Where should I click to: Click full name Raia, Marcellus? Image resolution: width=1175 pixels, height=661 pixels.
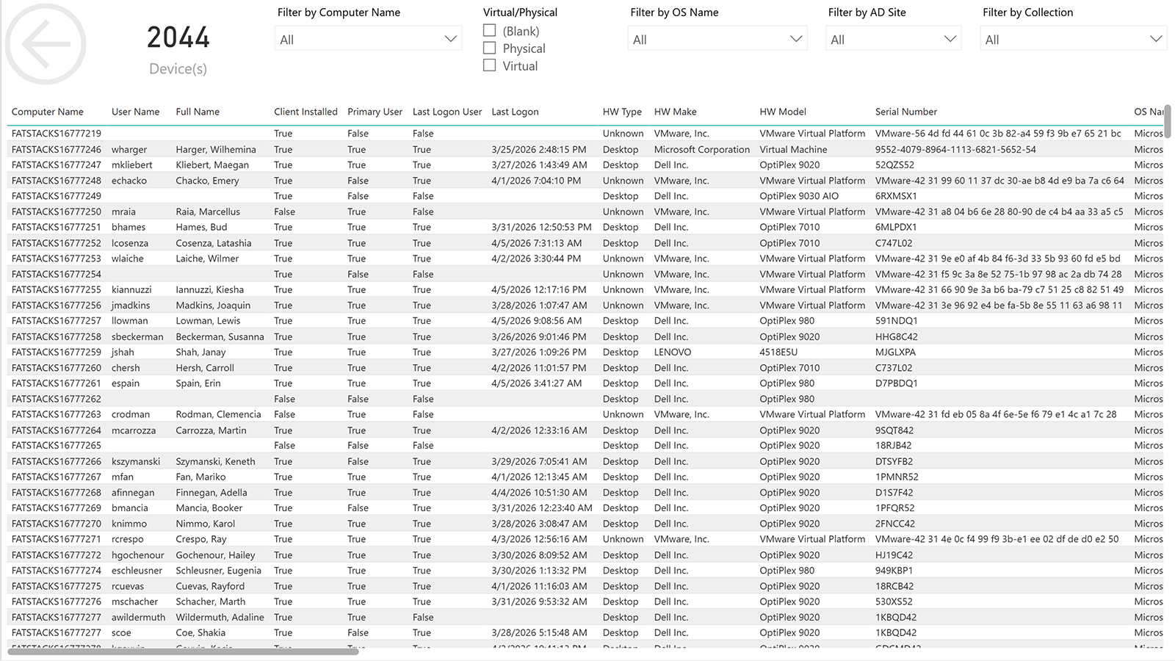point(208,212)
